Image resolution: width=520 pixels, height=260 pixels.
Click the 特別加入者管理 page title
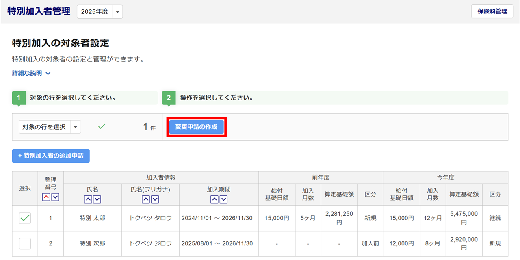pos(39,11)
